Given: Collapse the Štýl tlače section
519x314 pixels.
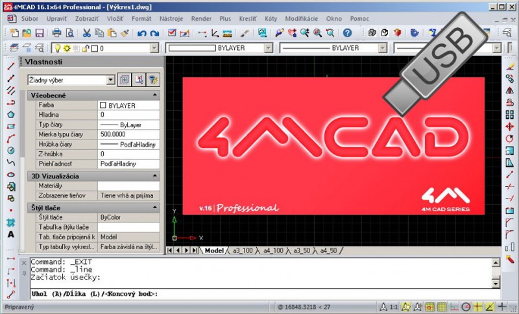Looking at the screenshot, I should [155, 208].
